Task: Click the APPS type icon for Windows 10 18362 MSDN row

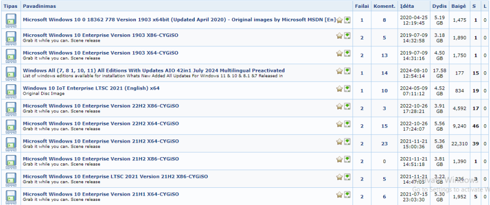Action: pos(10,20)
